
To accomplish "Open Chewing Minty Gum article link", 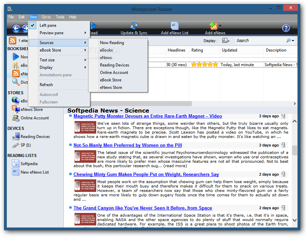I will (146, 174).
